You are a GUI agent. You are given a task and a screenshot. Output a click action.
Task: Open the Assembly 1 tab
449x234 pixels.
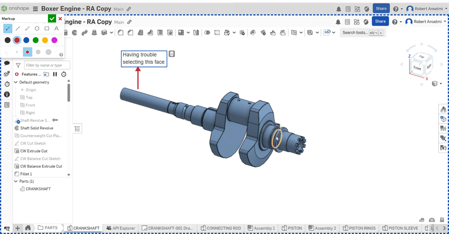(261, 228)
